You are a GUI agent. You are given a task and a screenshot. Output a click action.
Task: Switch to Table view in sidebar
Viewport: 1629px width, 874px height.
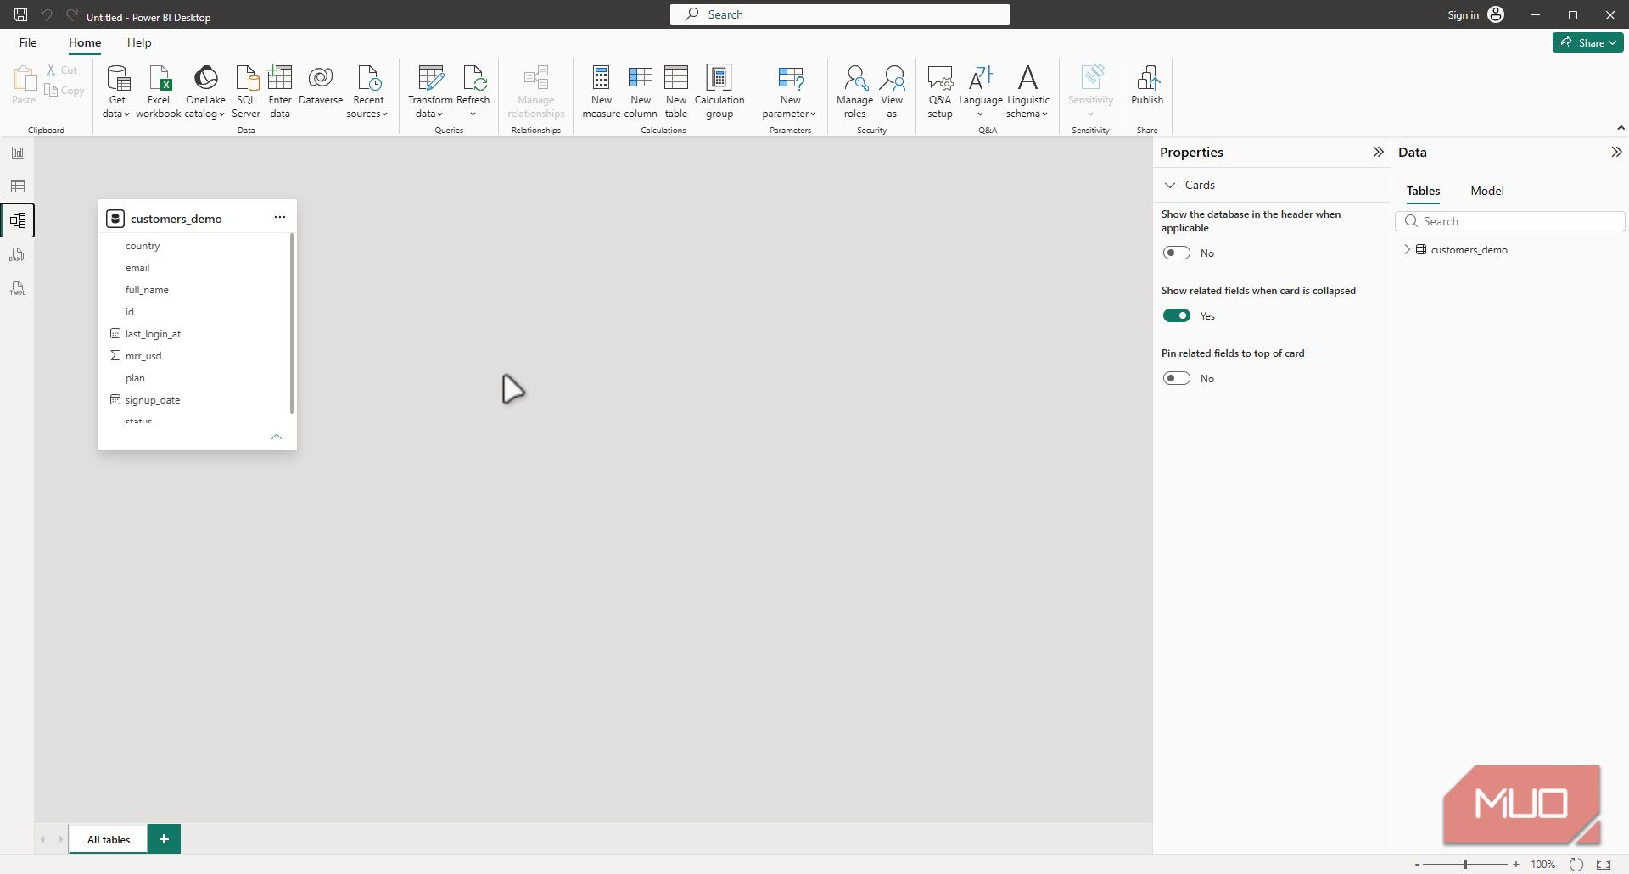(x=18, y=186)
